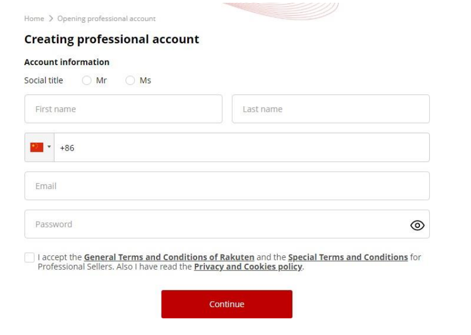Show password with the eye icon
The height and width of the screenshot is (335, 471).
[417, 225]
